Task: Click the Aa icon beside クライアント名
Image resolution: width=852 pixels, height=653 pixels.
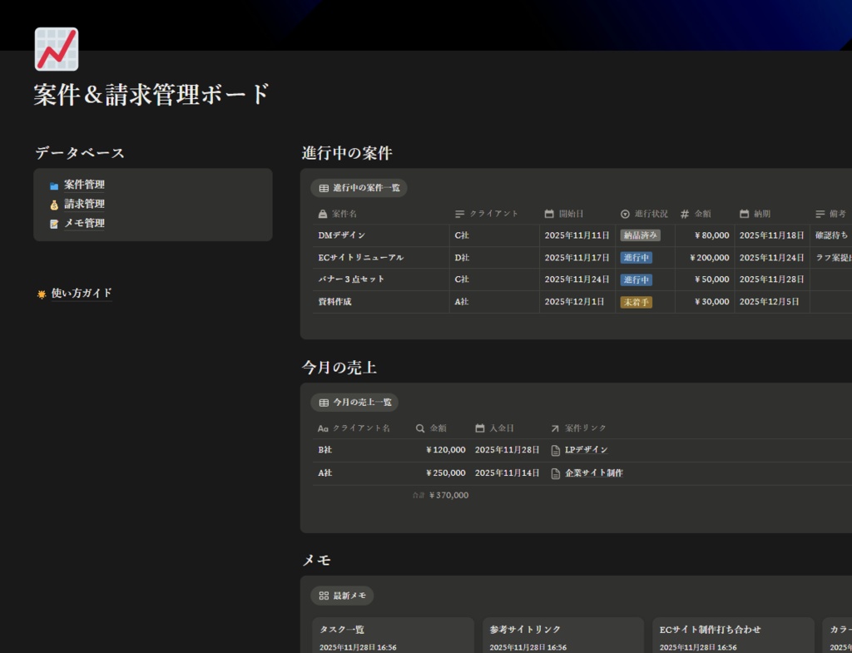Action: tap(323, 428)
